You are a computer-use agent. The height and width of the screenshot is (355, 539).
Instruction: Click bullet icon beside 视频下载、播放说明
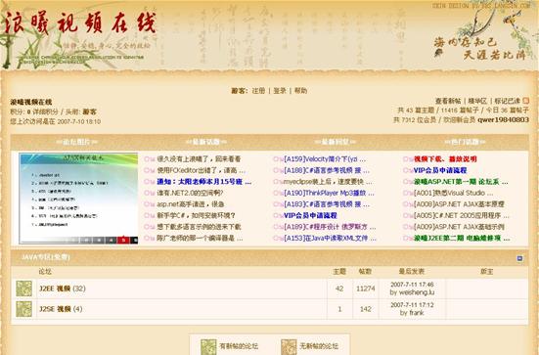408,159
